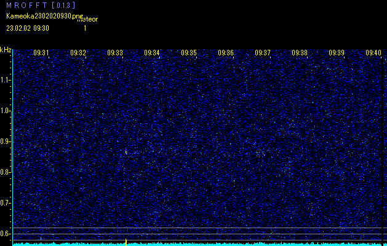Click the 09:32 time marker
This screenshot has height=246, width=387.
(x=78, y=53)
